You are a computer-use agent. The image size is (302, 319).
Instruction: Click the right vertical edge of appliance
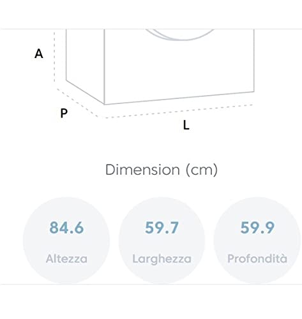254,61
